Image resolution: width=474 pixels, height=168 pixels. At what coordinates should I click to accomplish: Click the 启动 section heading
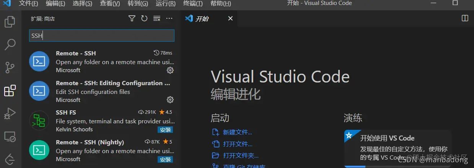[x=220, y=118]
